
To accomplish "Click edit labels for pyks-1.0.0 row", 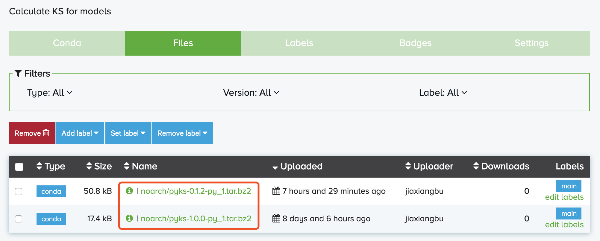I will coord(564,225).
